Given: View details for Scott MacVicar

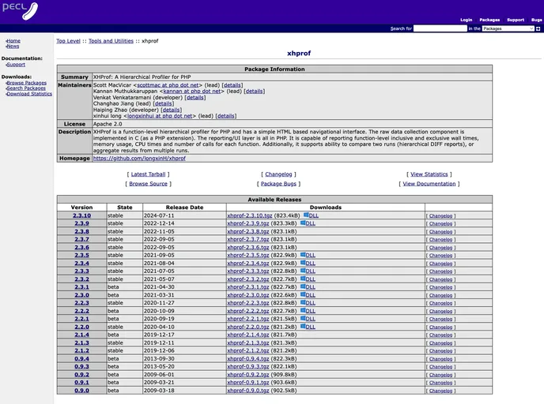Looking at the screenshot, I should 232,84.
